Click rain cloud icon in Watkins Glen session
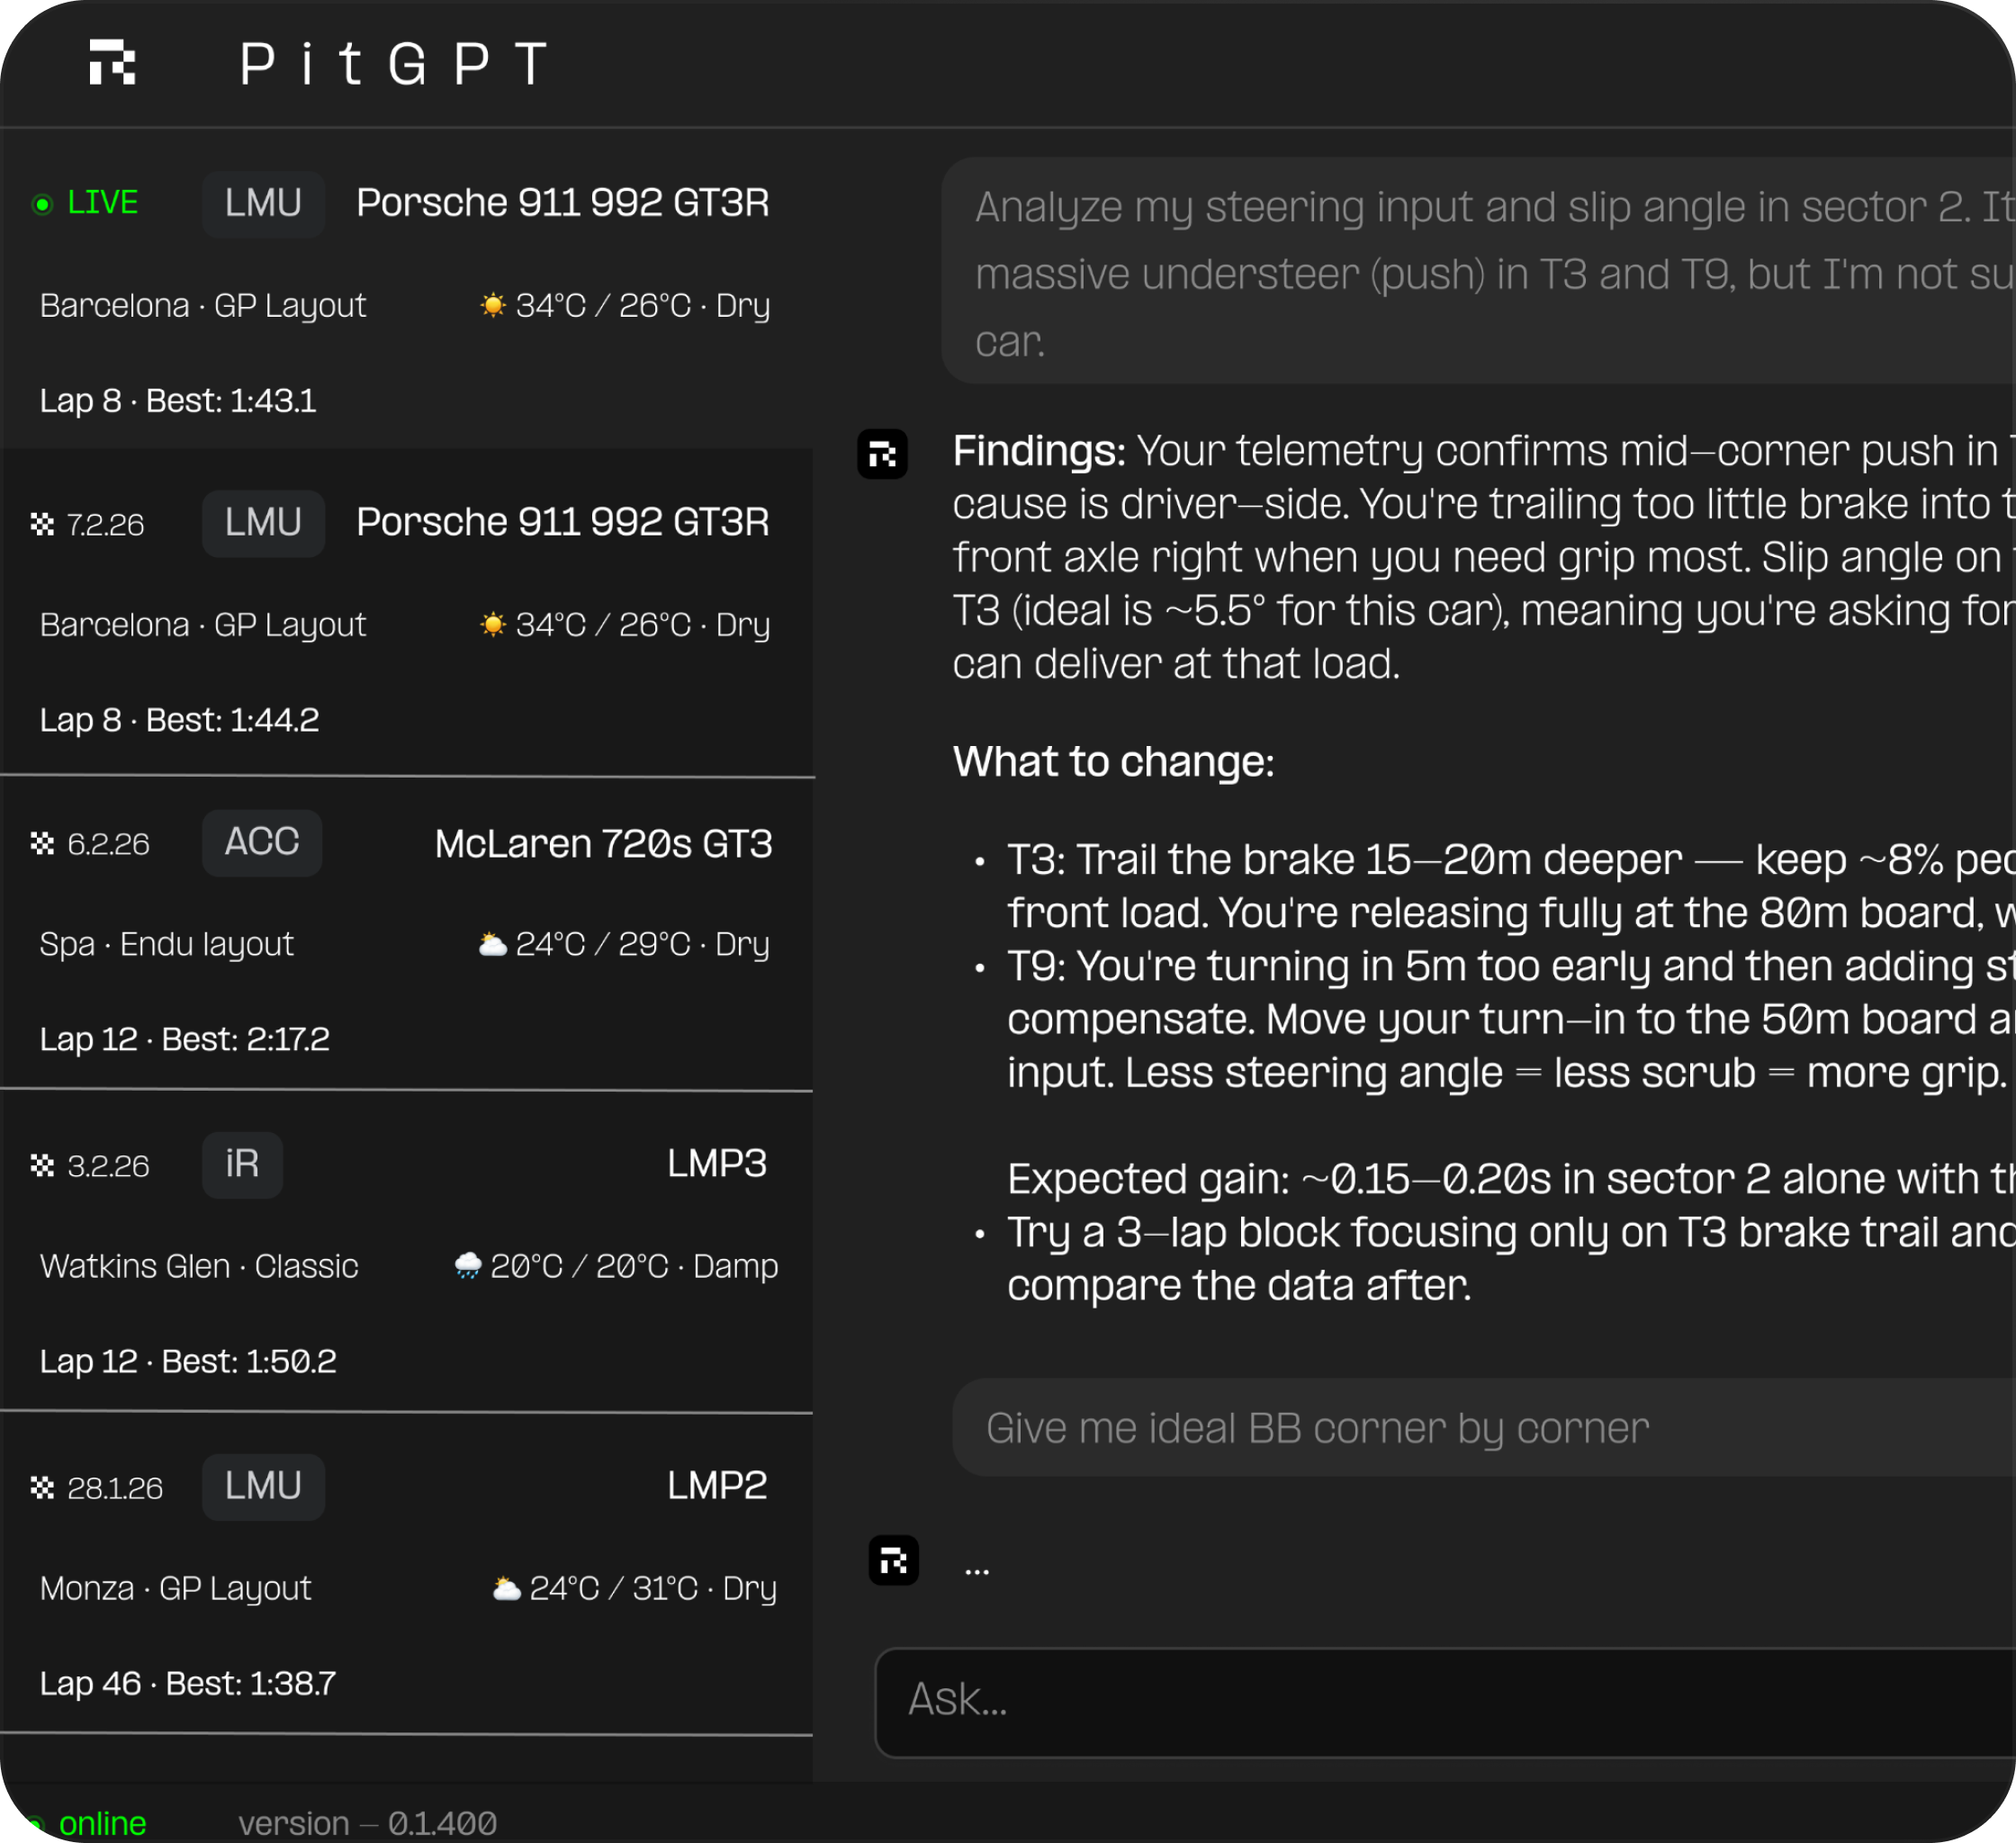Viewport: 2016px width, 1843px height. point(468,1266)
